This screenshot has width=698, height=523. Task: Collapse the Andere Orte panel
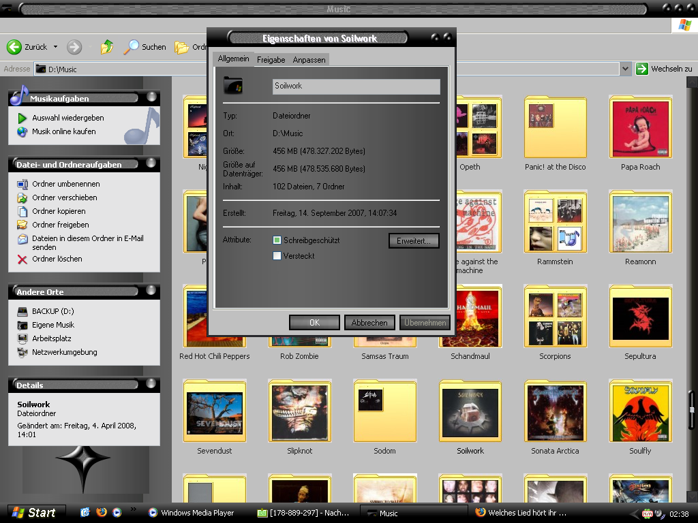[x=151, y=291]
